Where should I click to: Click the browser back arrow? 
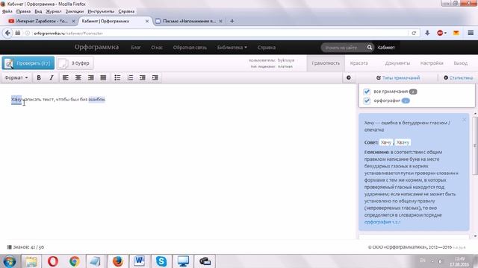click(x=7, y=33)
